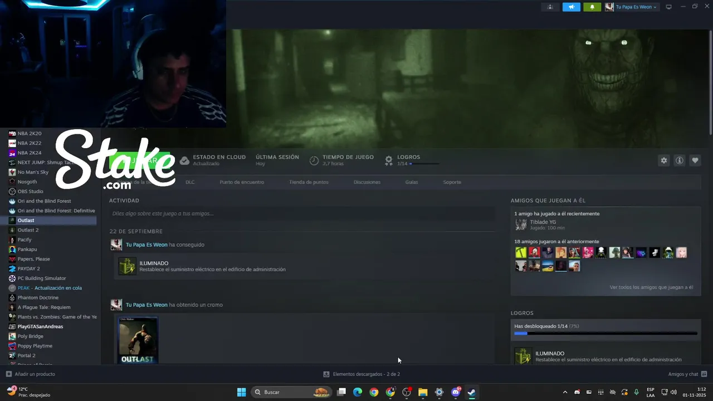The height and width of the screenshot is (401, 713).
Task: Select Poly Bridge in library list
Action: (x=30, y=336)
